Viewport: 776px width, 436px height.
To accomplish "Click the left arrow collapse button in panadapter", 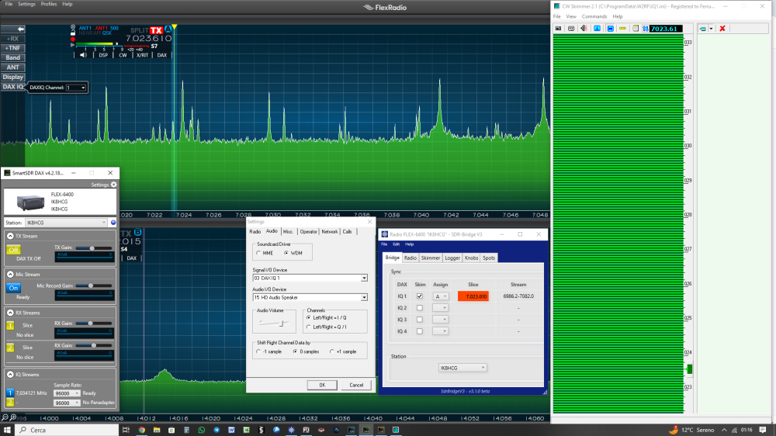I will pyautogui.click(x=13, y=29).
